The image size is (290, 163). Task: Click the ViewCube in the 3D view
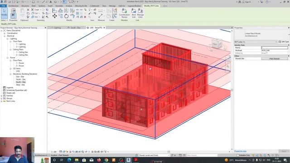[x=217, y=43]
